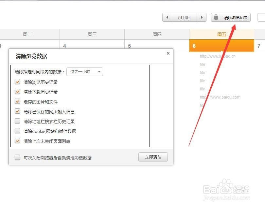Uncheck saved web form input checkbox
Image resolution: width=265 pixels, height=207 pixels.
point(17,111)
